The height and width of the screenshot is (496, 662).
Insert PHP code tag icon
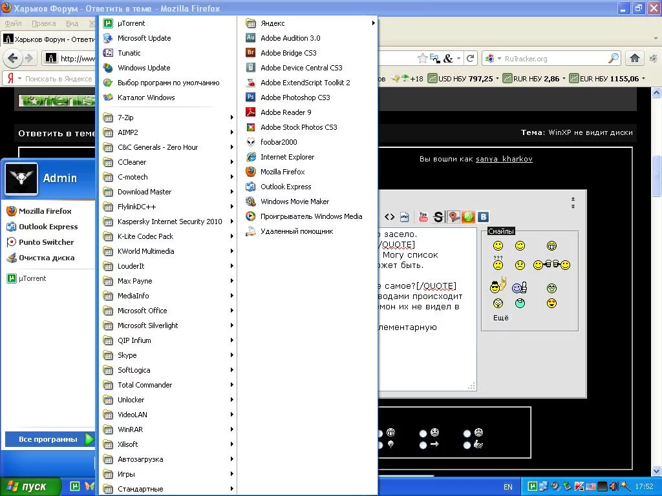click(x=405, y=217)
